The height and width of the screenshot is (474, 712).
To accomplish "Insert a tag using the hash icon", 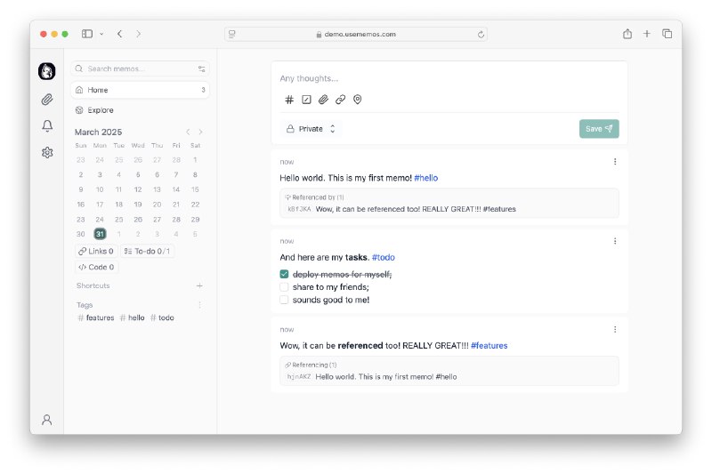I will 289,100.
